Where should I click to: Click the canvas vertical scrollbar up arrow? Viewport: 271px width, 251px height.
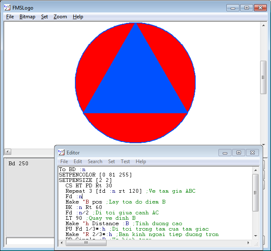coord(264,25)
